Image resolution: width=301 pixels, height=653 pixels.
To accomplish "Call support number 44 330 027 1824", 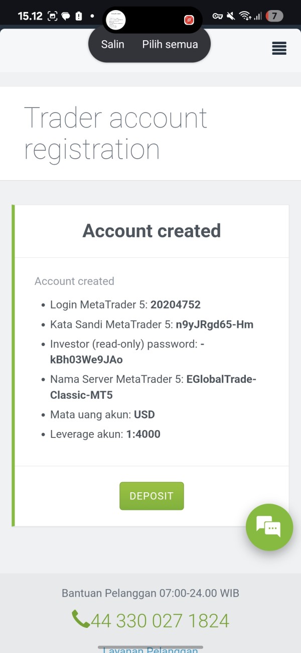I will (160, 621).
